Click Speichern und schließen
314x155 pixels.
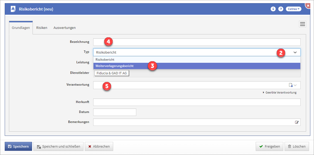point(58,146)
